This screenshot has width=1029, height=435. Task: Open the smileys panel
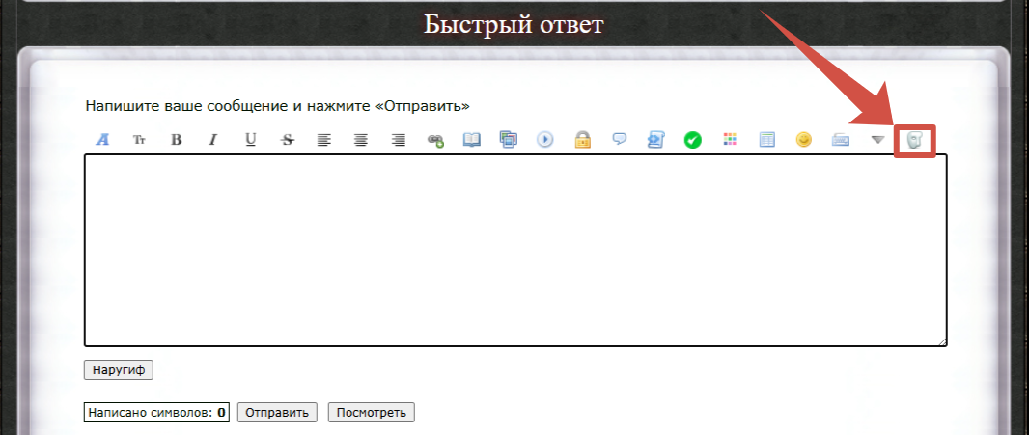(804, 140)
